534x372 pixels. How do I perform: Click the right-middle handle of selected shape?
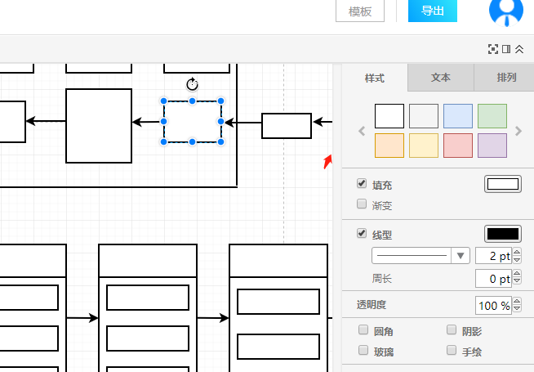220,121
